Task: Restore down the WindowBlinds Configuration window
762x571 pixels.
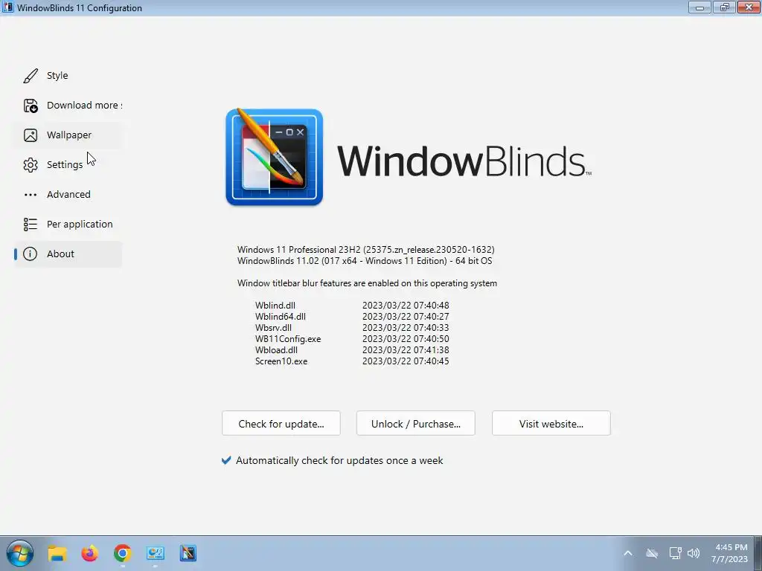Action: coord(724,7)
